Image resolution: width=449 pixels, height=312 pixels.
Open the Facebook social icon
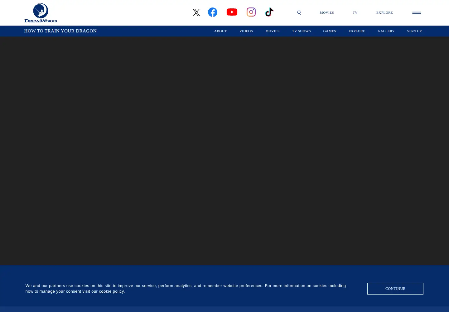213,12
